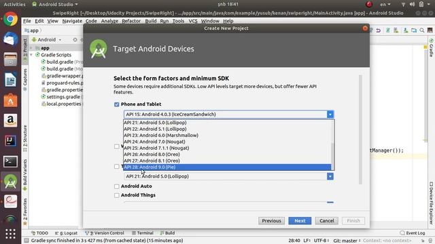Click the dialog's vertical scrollbar

click(x=360, y=129)
